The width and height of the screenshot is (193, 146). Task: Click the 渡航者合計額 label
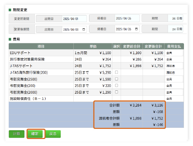109,118
